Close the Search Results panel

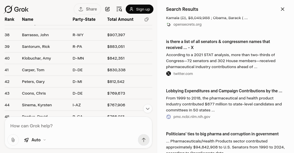[283, 9]
